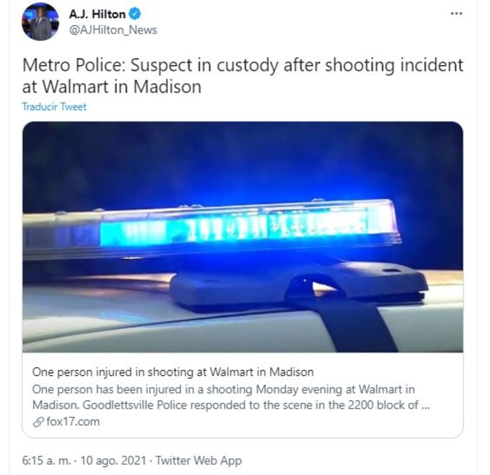490x475 pixels.
Task: Click the chain link icon beside fox17.com
Action: tap(38, 422)
